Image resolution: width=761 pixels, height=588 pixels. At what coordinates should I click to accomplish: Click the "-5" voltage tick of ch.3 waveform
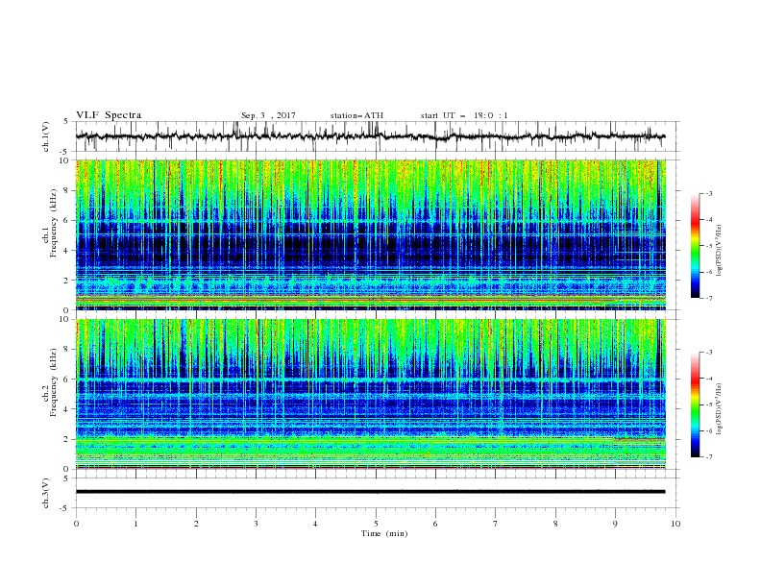pyautogui.click(x=65, y=508)
